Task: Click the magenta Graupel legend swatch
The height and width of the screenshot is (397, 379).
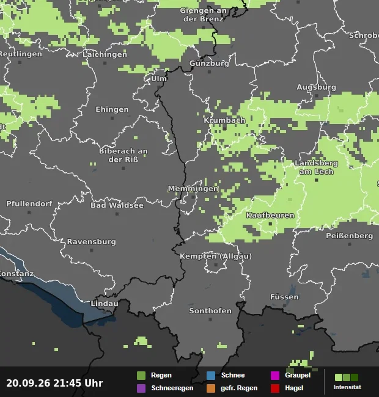Action: (275, 376)
